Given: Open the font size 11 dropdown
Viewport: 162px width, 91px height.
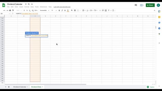Looking at the screenshot, I should point(54,10).
